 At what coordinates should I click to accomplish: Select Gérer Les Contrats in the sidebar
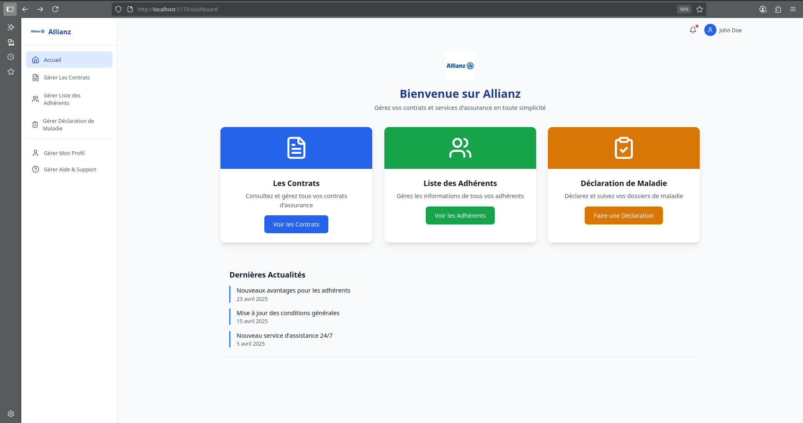[67, 77]
